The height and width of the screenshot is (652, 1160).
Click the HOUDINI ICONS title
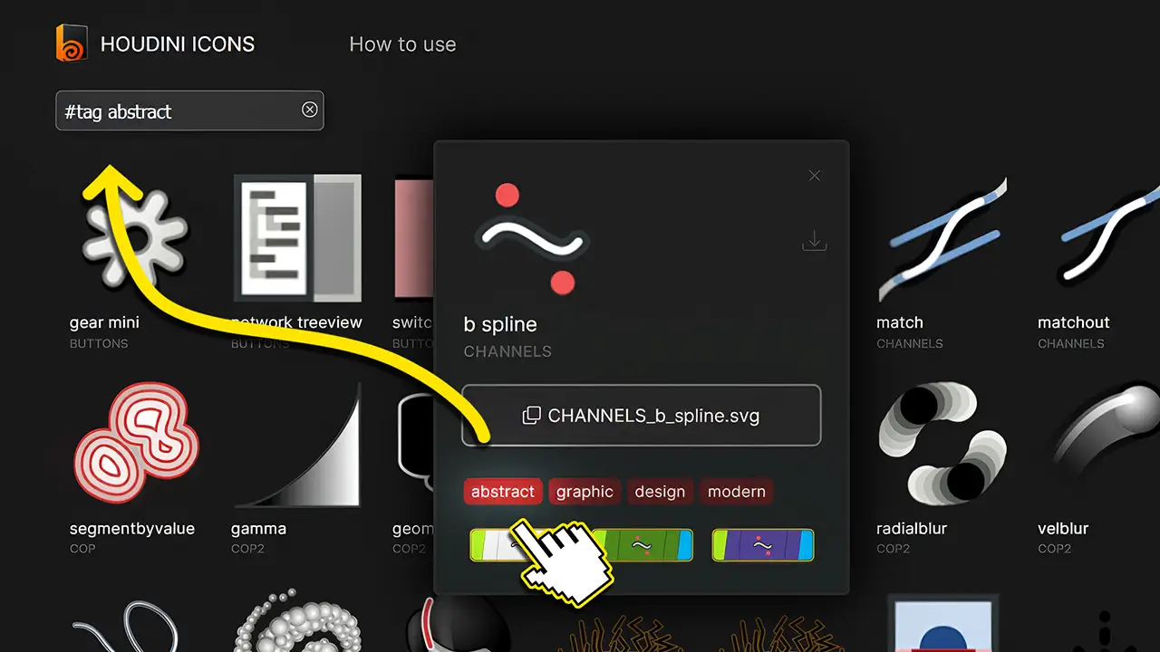178,44
